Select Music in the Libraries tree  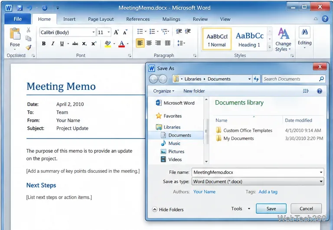click(x=170, y=143)
